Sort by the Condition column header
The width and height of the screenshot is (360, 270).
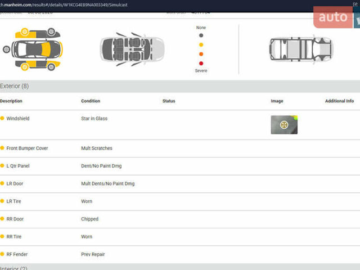point(91,101)
